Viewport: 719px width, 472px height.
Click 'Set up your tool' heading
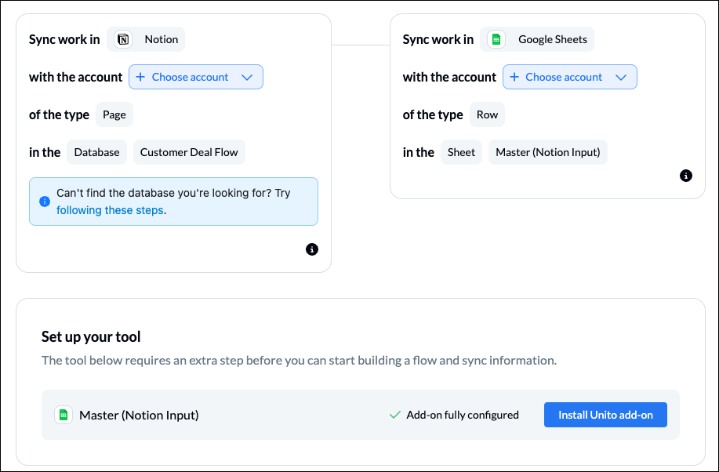[x=91, y=336]
